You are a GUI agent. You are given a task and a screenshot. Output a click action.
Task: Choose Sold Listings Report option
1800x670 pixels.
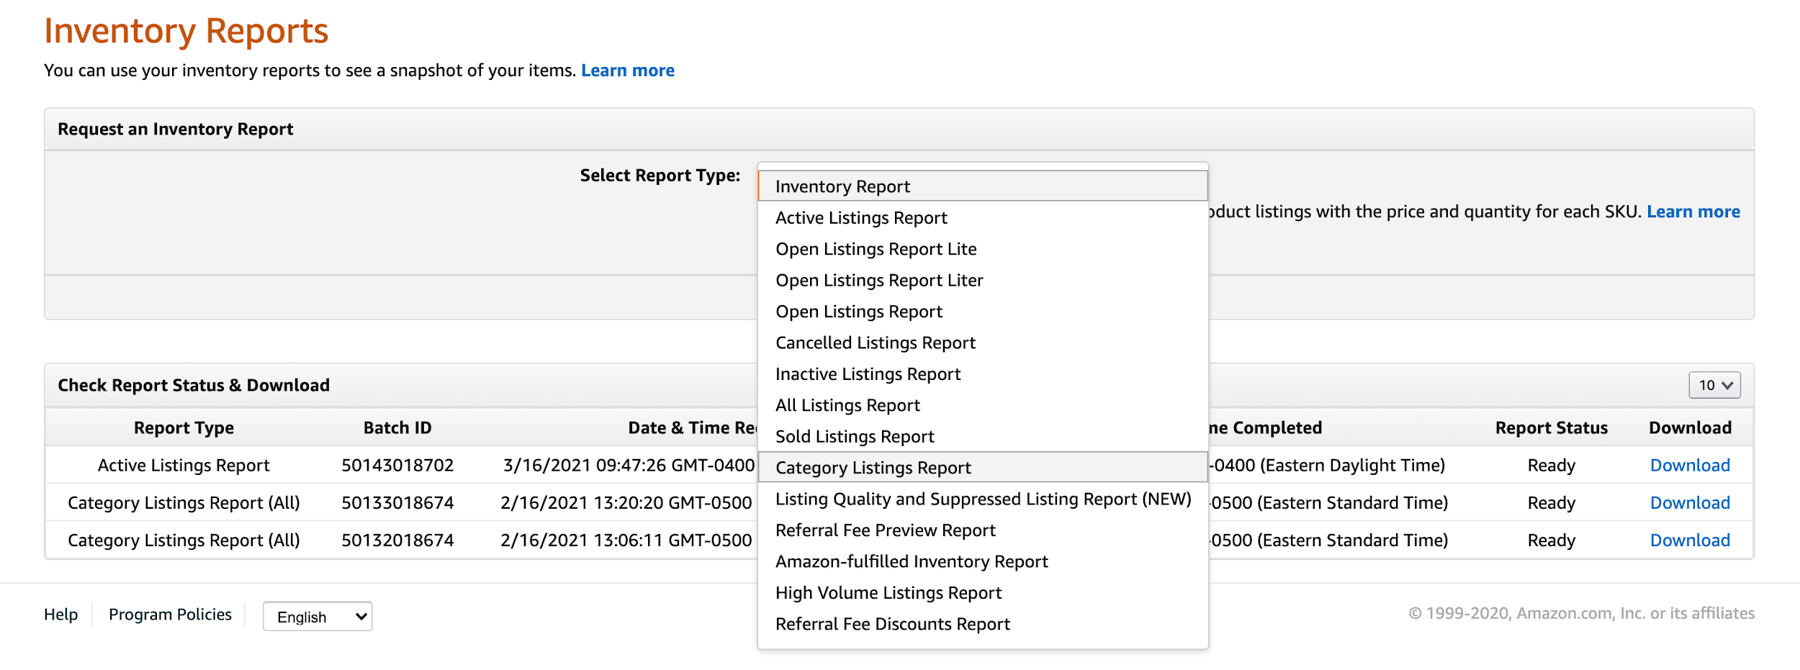(x=855, y=437)
